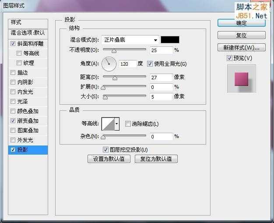Enable 消除锯齿 checkbox

[128, 124]
